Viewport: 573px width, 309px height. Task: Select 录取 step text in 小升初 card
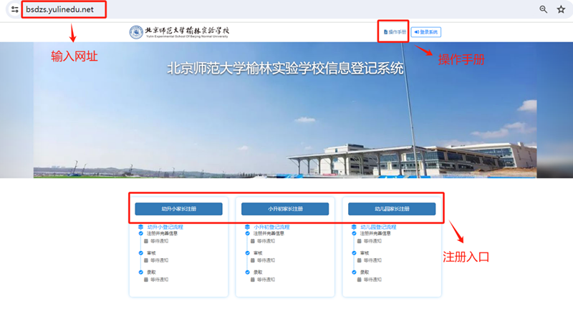click(258, 272)
